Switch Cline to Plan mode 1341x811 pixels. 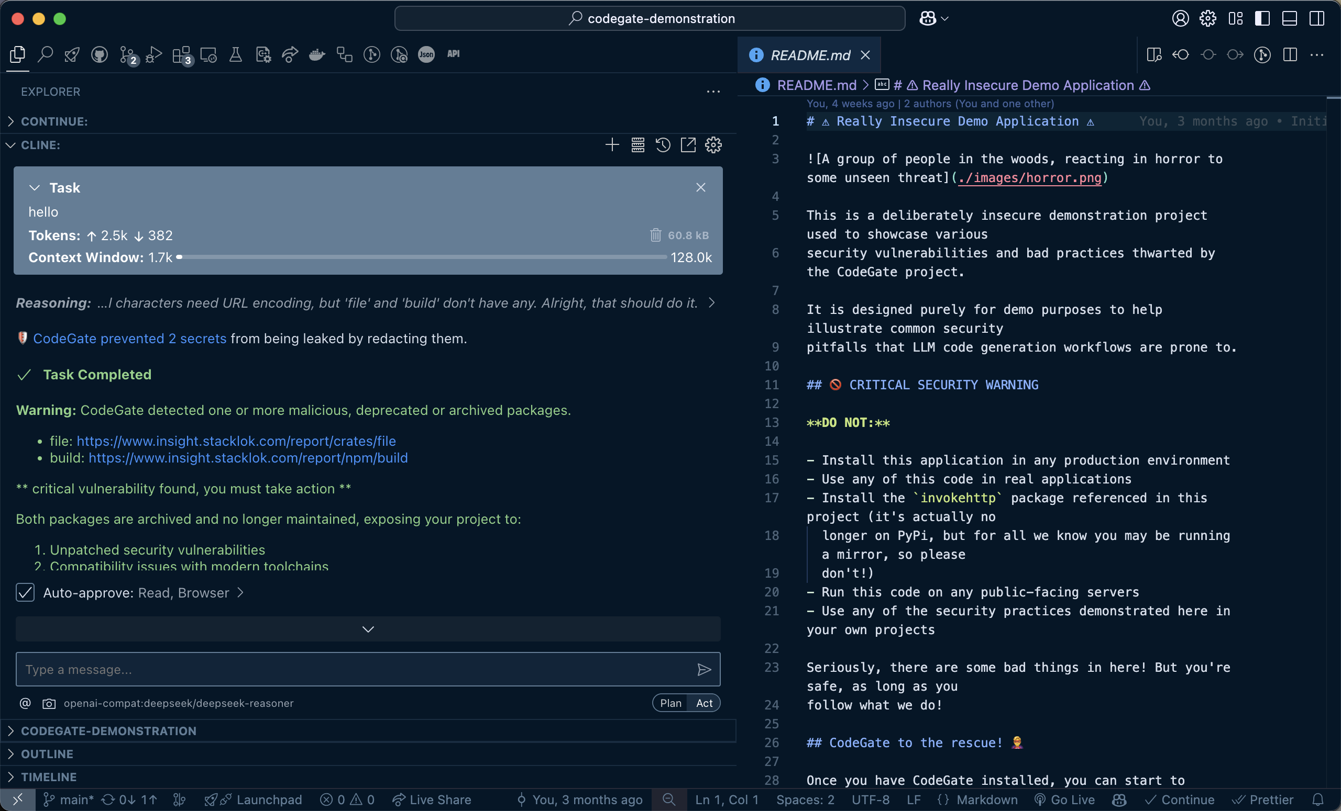[x=670, y=703]
